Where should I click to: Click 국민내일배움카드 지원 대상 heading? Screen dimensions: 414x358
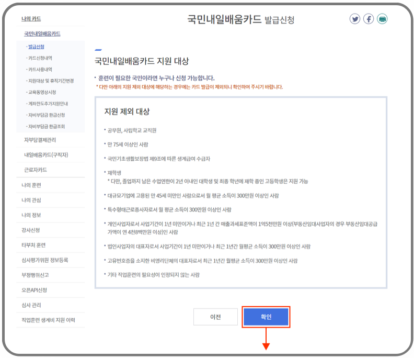[142, 61]
